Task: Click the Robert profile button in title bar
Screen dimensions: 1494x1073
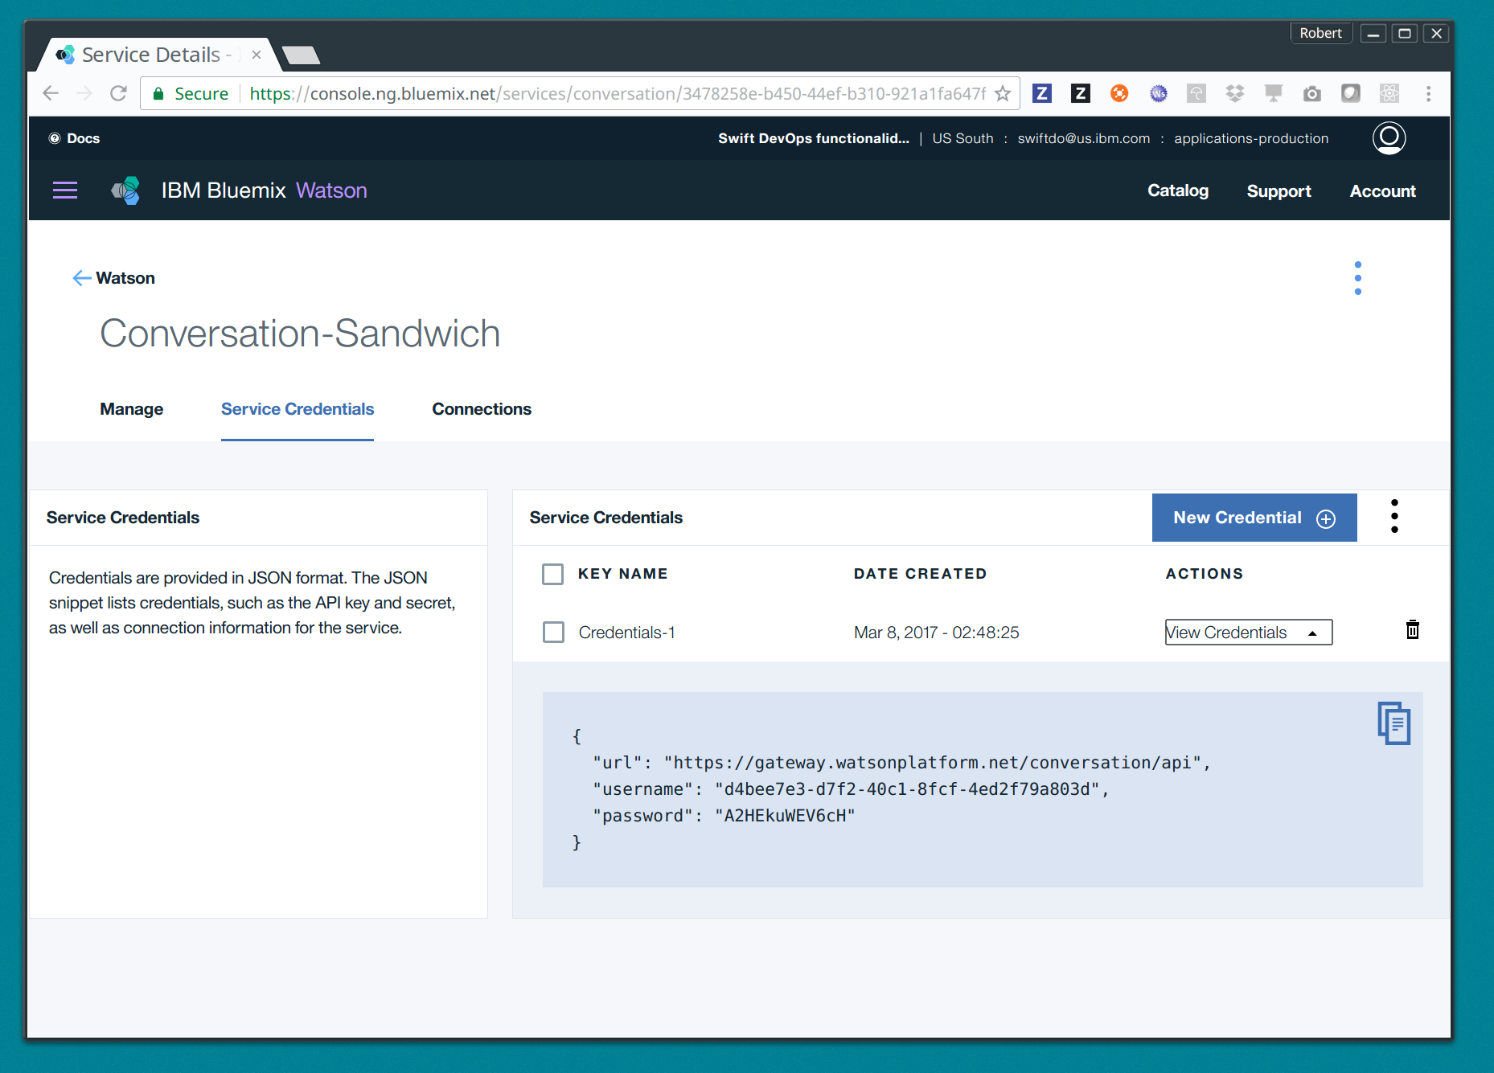Action: (1320, 33)
